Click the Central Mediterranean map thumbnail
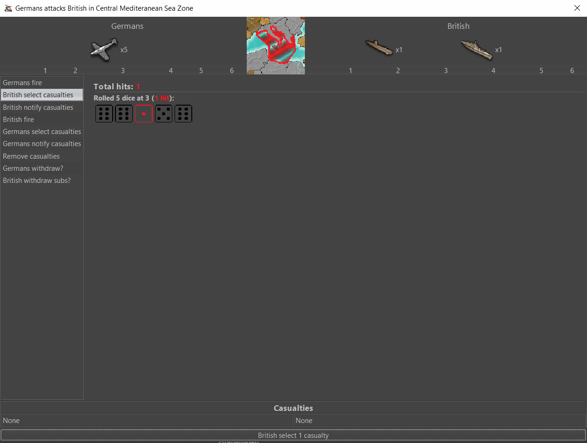 (276, 46)
